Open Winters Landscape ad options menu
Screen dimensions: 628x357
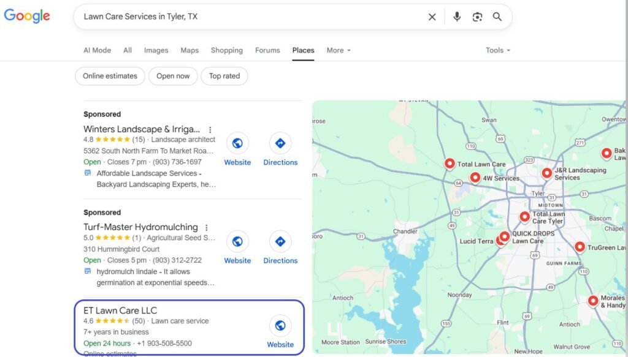(x=210, y=130)
